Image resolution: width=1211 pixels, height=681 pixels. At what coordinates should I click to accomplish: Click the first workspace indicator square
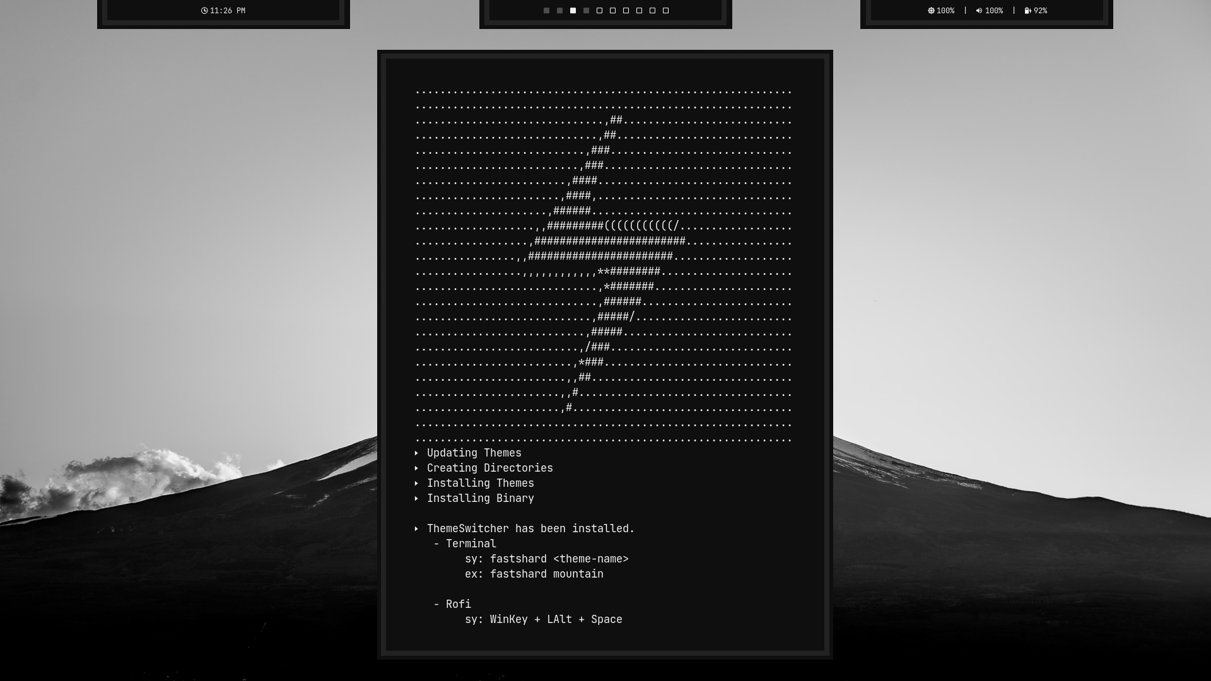pyautogui.click(x=546, y=11)
